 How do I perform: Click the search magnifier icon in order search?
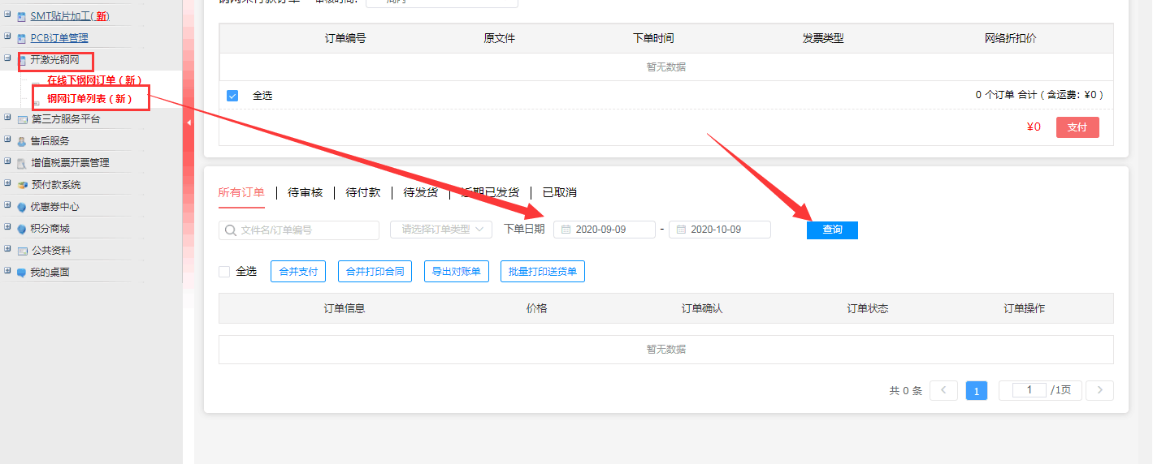[x=231, y=230]
